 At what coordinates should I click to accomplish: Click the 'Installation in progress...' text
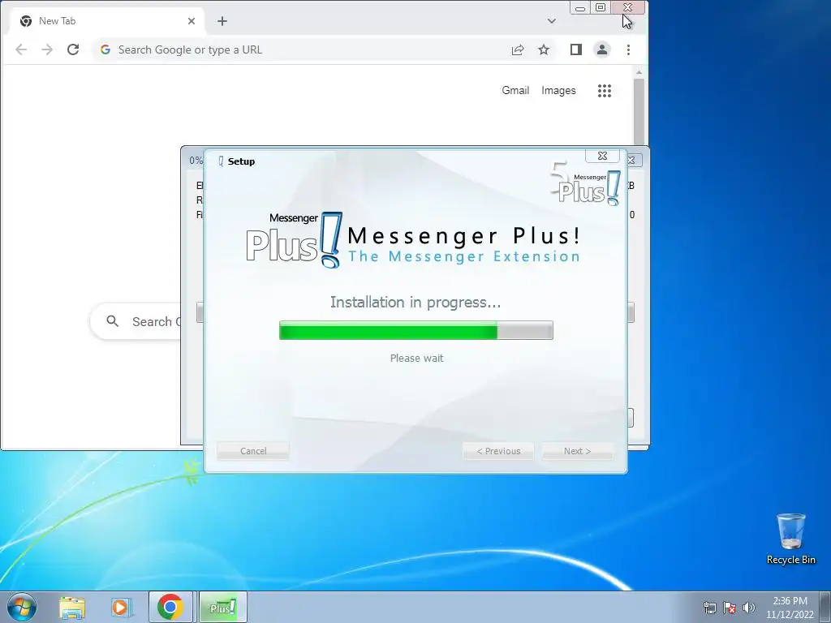pyautogui.click(x=415, y=302)
